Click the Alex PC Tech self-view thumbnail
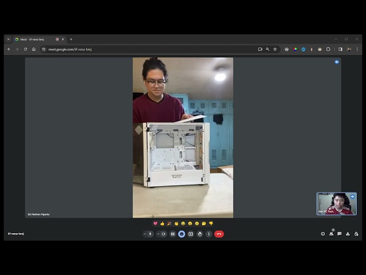The height and width of the screenshot is (275, 366). pyautogui.click(x=336, y=204)
